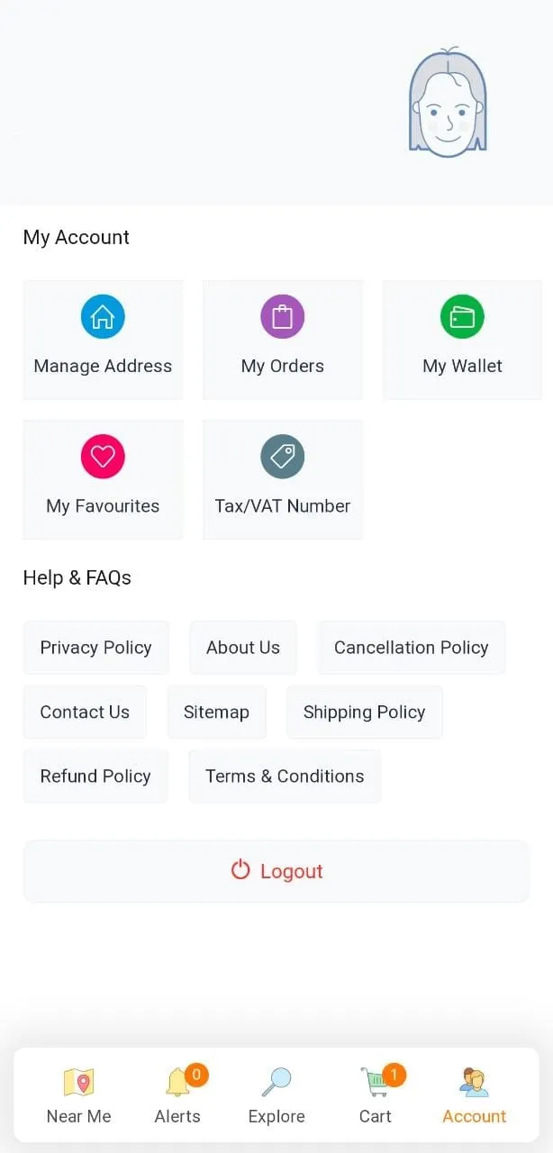
Task: Open the Cart with the trolley icon
Action: pos(375,1079)
